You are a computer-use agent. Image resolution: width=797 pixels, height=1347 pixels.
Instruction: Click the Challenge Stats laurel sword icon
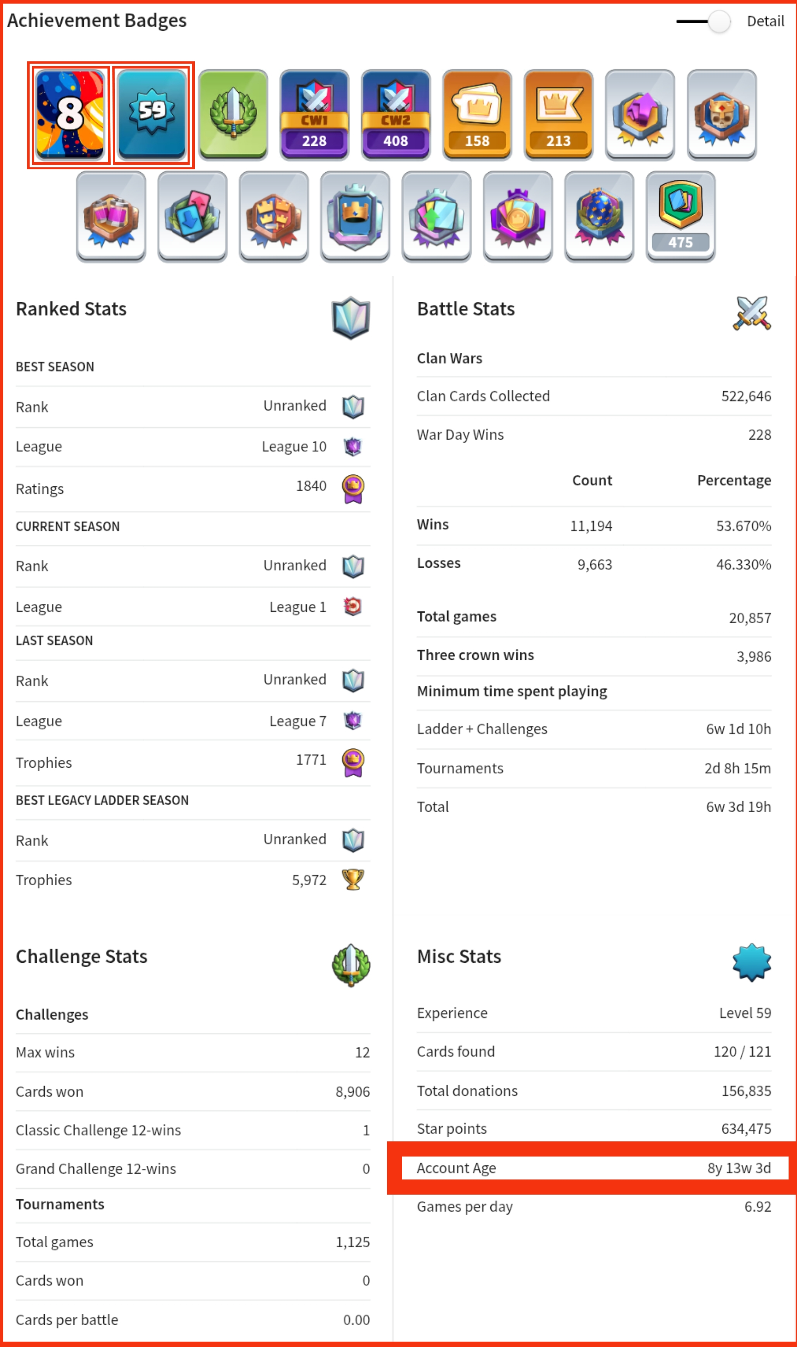pyautogui.click(x=351, y=965)
